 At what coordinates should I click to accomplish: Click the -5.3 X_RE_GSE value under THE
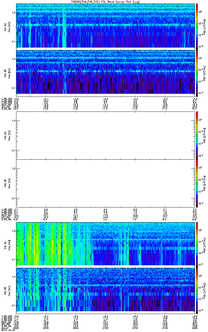[106, 316]
